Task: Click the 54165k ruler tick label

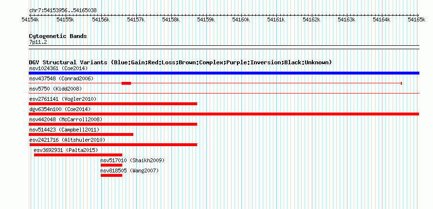Action: [x=417, y=19]
